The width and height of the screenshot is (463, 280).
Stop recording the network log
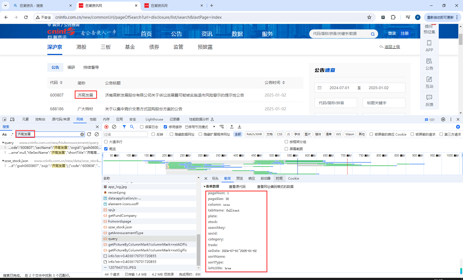(106, 127)
